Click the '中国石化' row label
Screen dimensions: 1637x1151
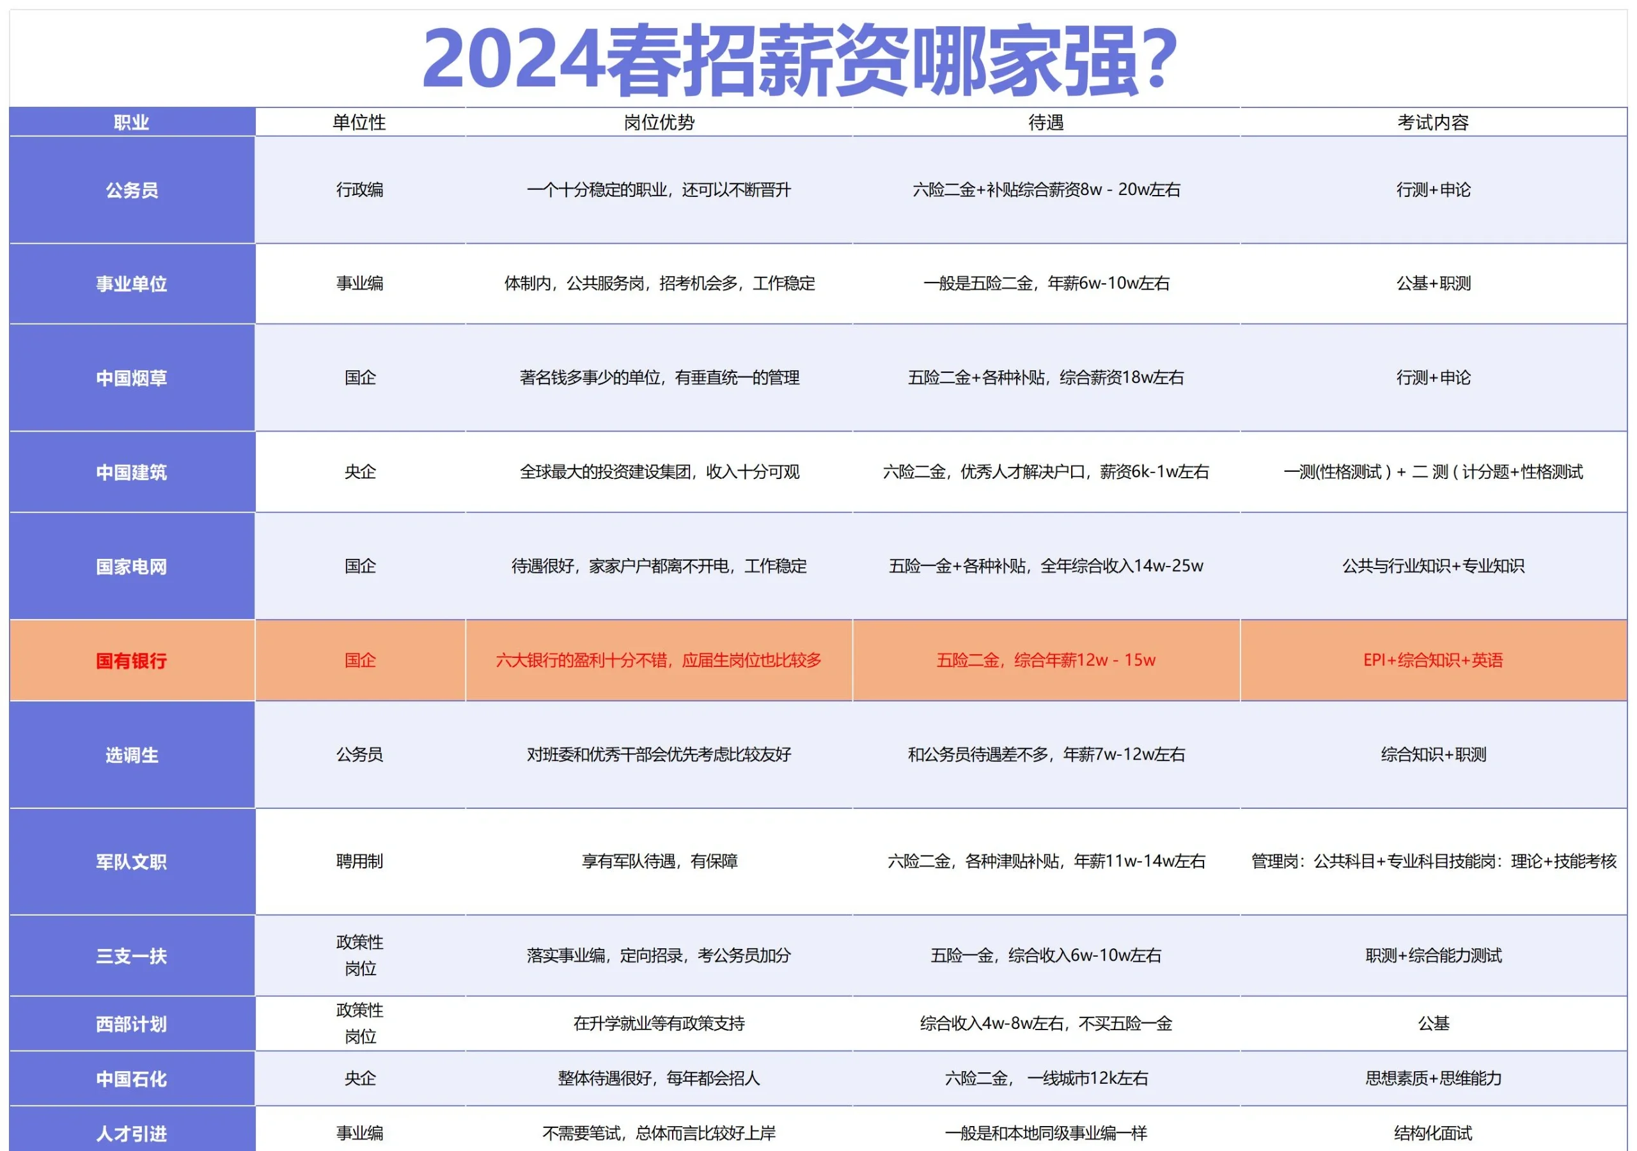(x=132, y=1078)
